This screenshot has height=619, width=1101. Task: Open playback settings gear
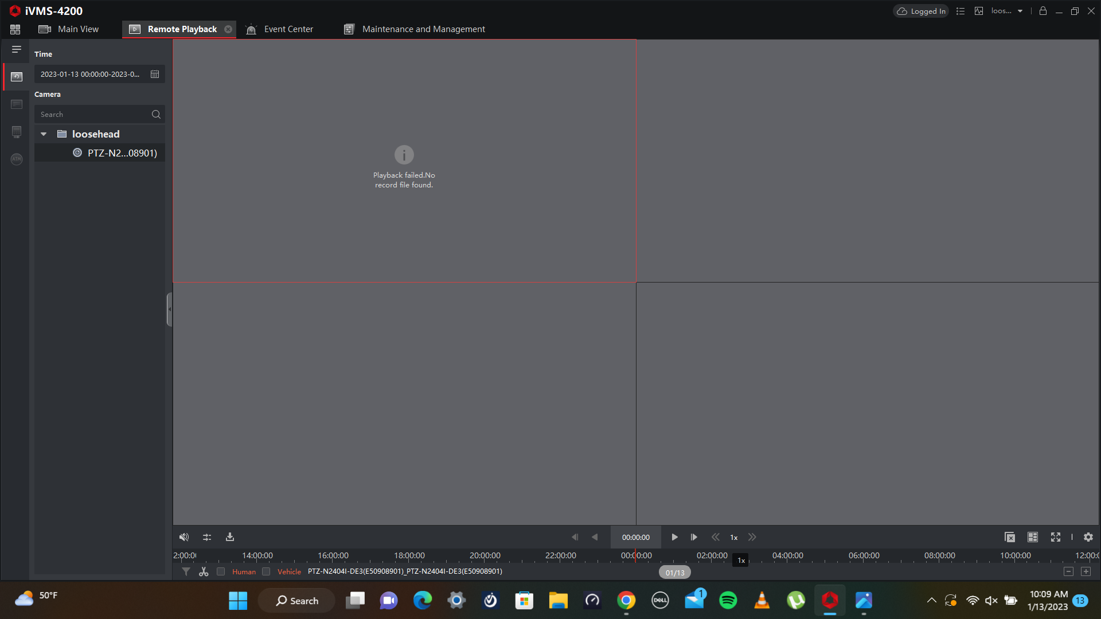point(1088,537)
